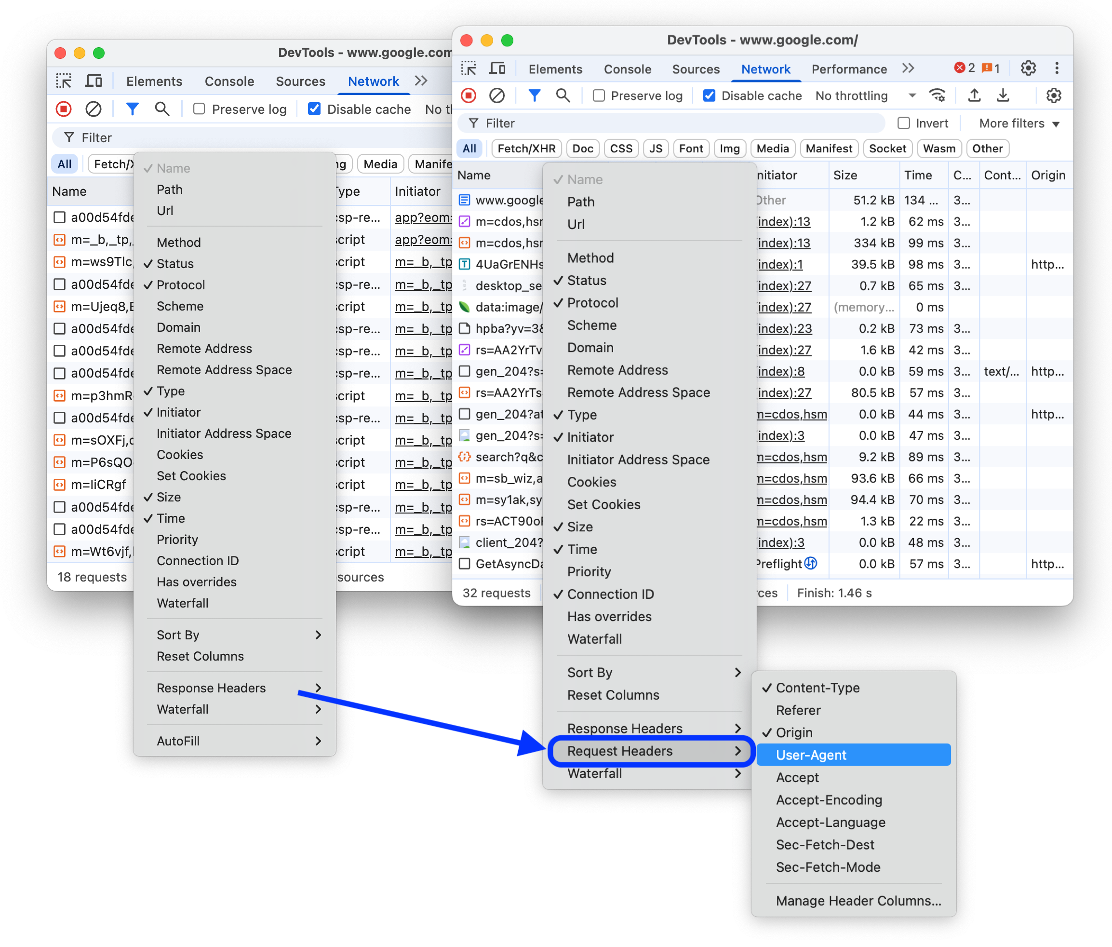Select the inspect element cursor icon

click(x=469, y=68)
